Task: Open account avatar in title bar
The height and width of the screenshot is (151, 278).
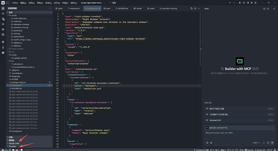Action: click(255, 3)
